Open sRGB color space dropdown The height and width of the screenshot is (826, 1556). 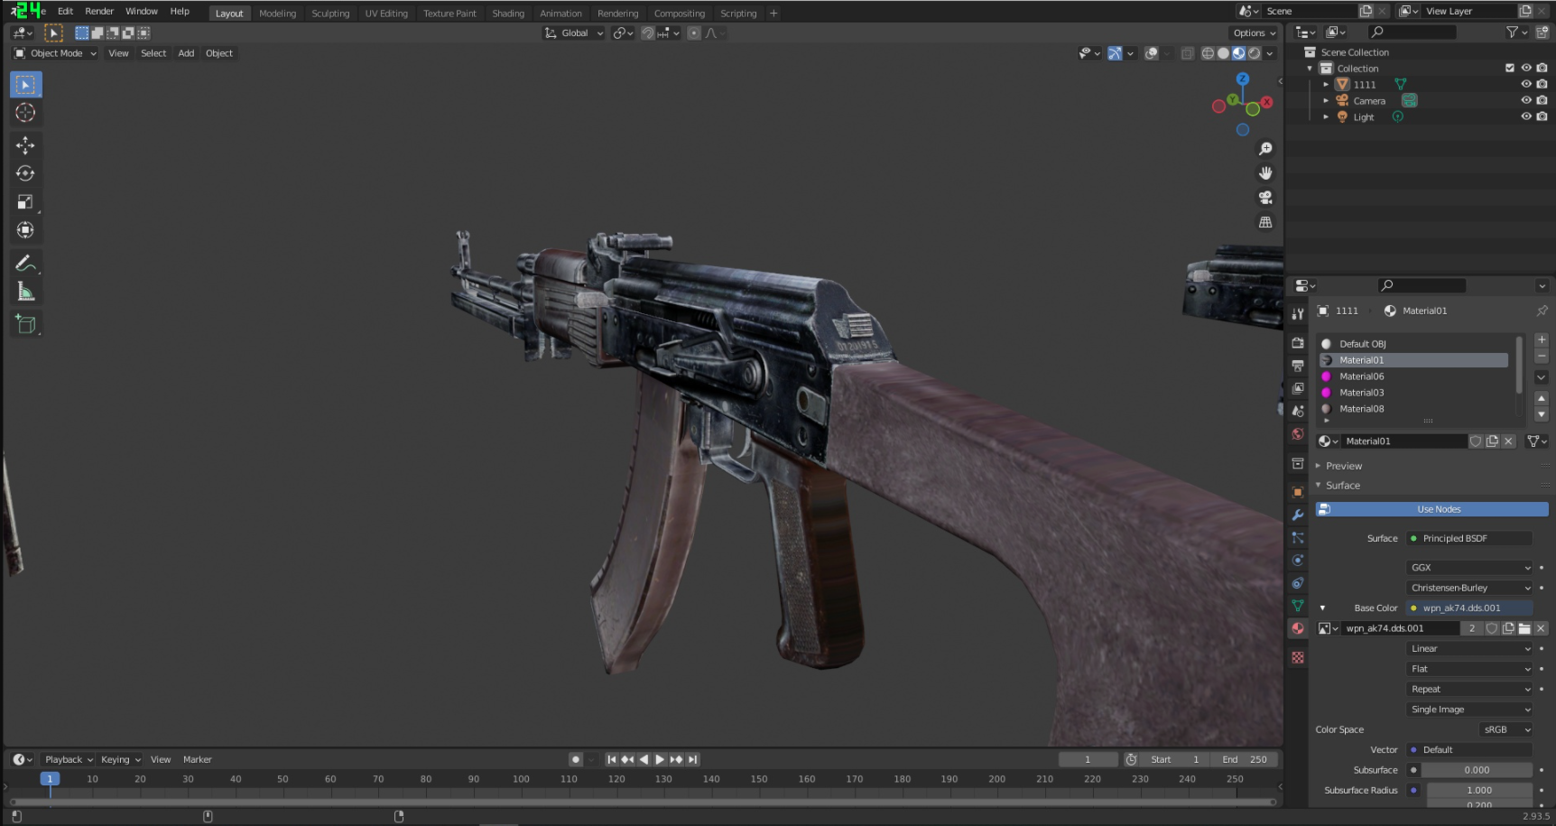tap(1505, 729)
